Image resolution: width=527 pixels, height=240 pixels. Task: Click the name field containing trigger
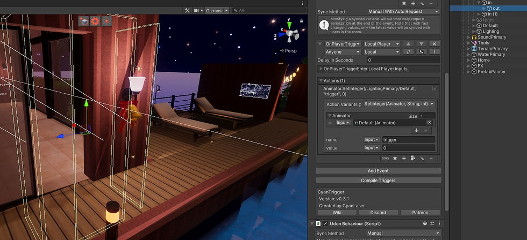pos(408,140)
